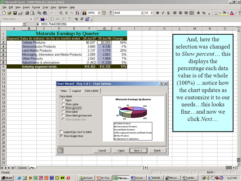Open the zoom percentage dropdown
The height and width of the screenshot is (181, 241).
pyautogui.click(x=99, y=13)
